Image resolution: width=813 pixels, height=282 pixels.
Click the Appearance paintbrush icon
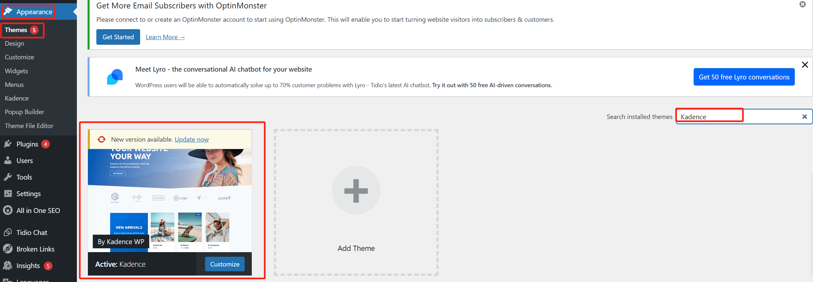coord(8,12)
